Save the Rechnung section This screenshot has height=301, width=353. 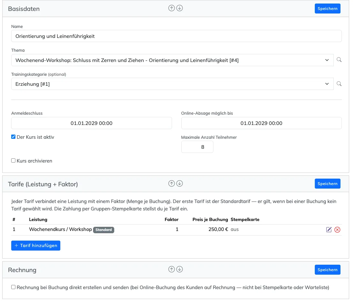327,270
